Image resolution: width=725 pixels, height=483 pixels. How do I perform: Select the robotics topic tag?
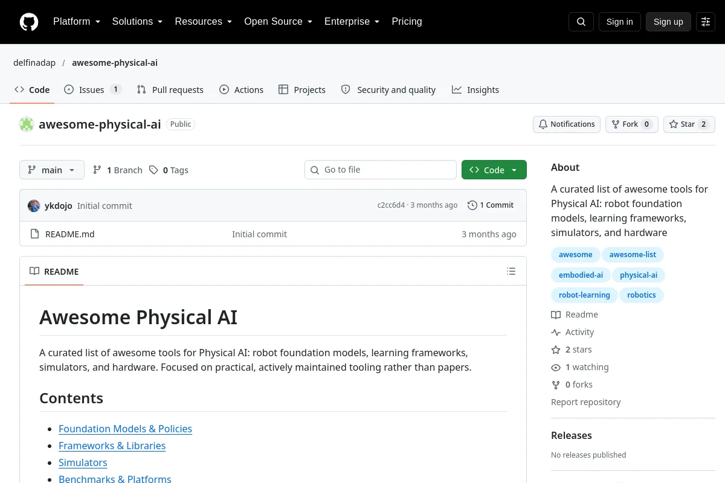pos(642,296)
